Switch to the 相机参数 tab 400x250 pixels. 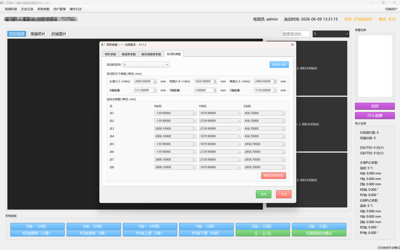pyautogui.click(x=110, y=54)
